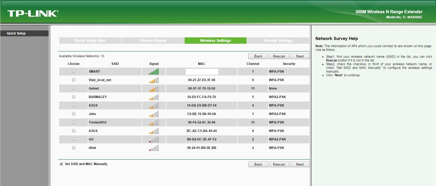Viewport: 436px width, 186px height.
Task: Click the Signal column header
Action: click(154, 64)
